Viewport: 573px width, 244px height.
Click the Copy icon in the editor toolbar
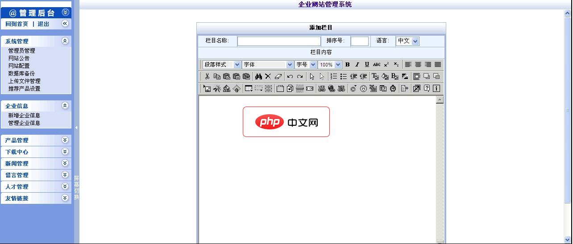(217, 76)
